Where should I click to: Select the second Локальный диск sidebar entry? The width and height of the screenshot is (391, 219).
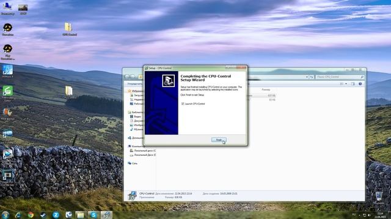point(143,155)
